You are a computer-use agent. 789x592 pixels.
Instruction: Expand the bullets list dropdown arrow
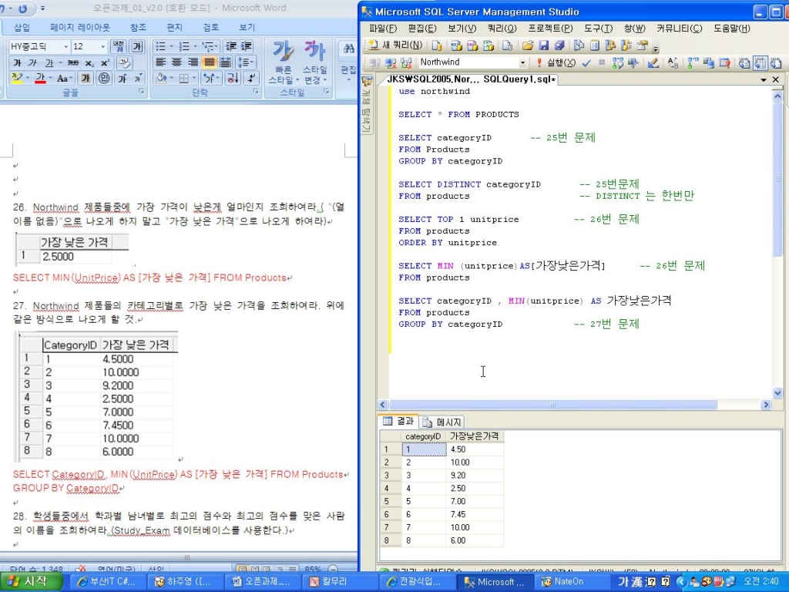click(x=170, y=47)
